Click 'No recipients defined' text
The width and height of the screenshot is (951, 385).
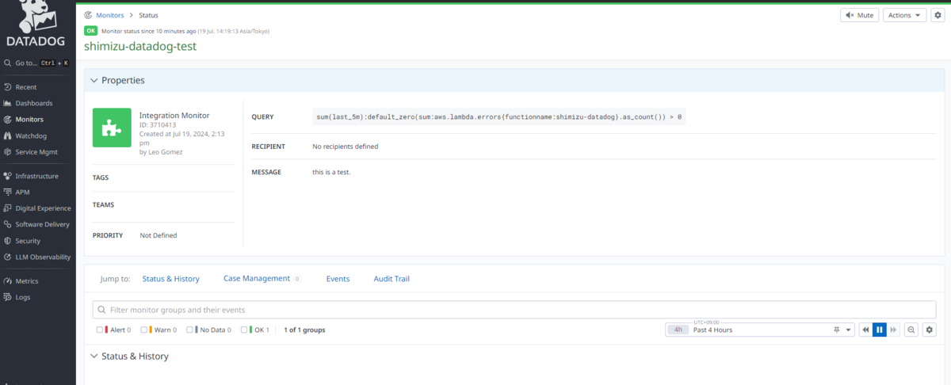[346, 147]
